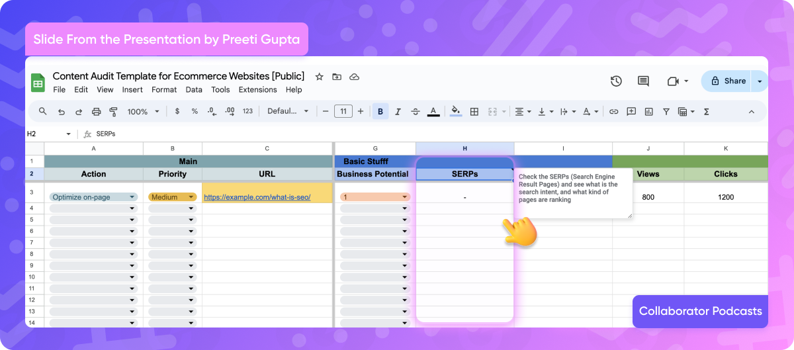This screenshot has height=350, width=794.
Task: Open the comments panel icon
Action: (x=643, y=81)
